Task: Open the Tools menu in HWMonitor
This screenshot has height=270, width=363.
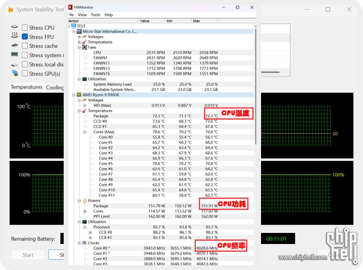Action: pos(95,15)
